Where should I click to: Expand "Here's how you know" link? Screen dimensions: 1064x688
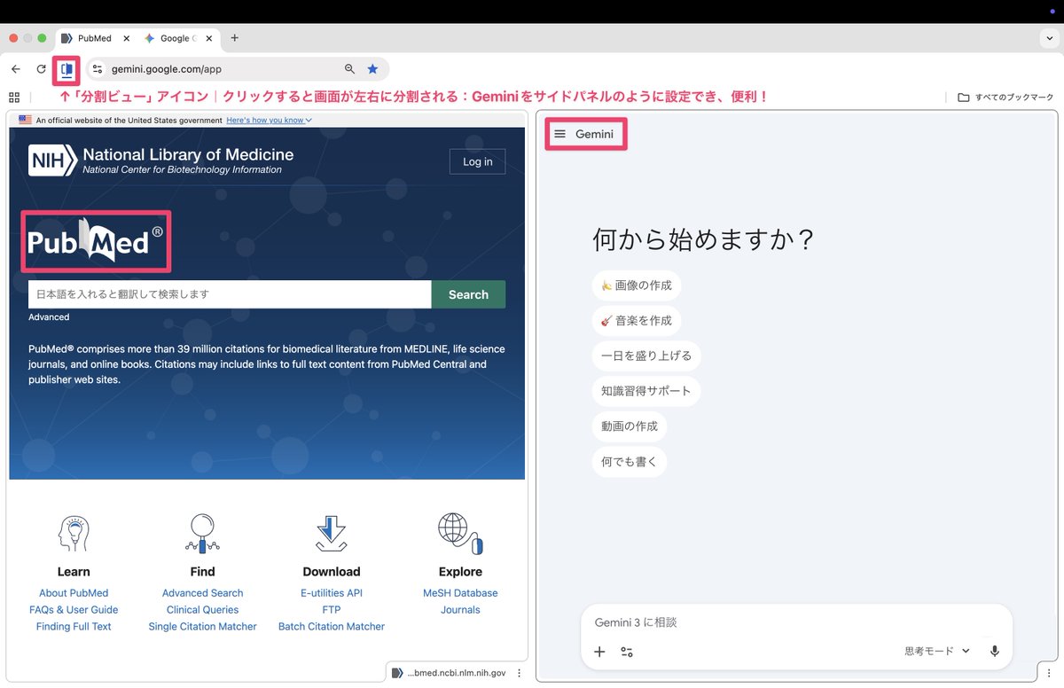click(x=269, y=120)
